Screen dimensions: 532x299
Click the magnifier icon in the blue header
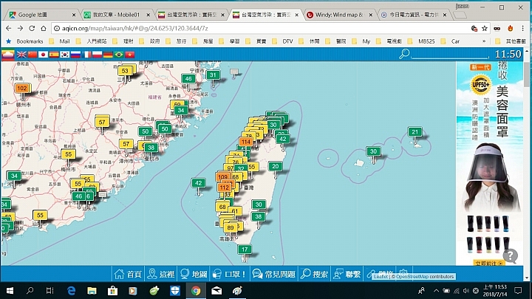404,54
